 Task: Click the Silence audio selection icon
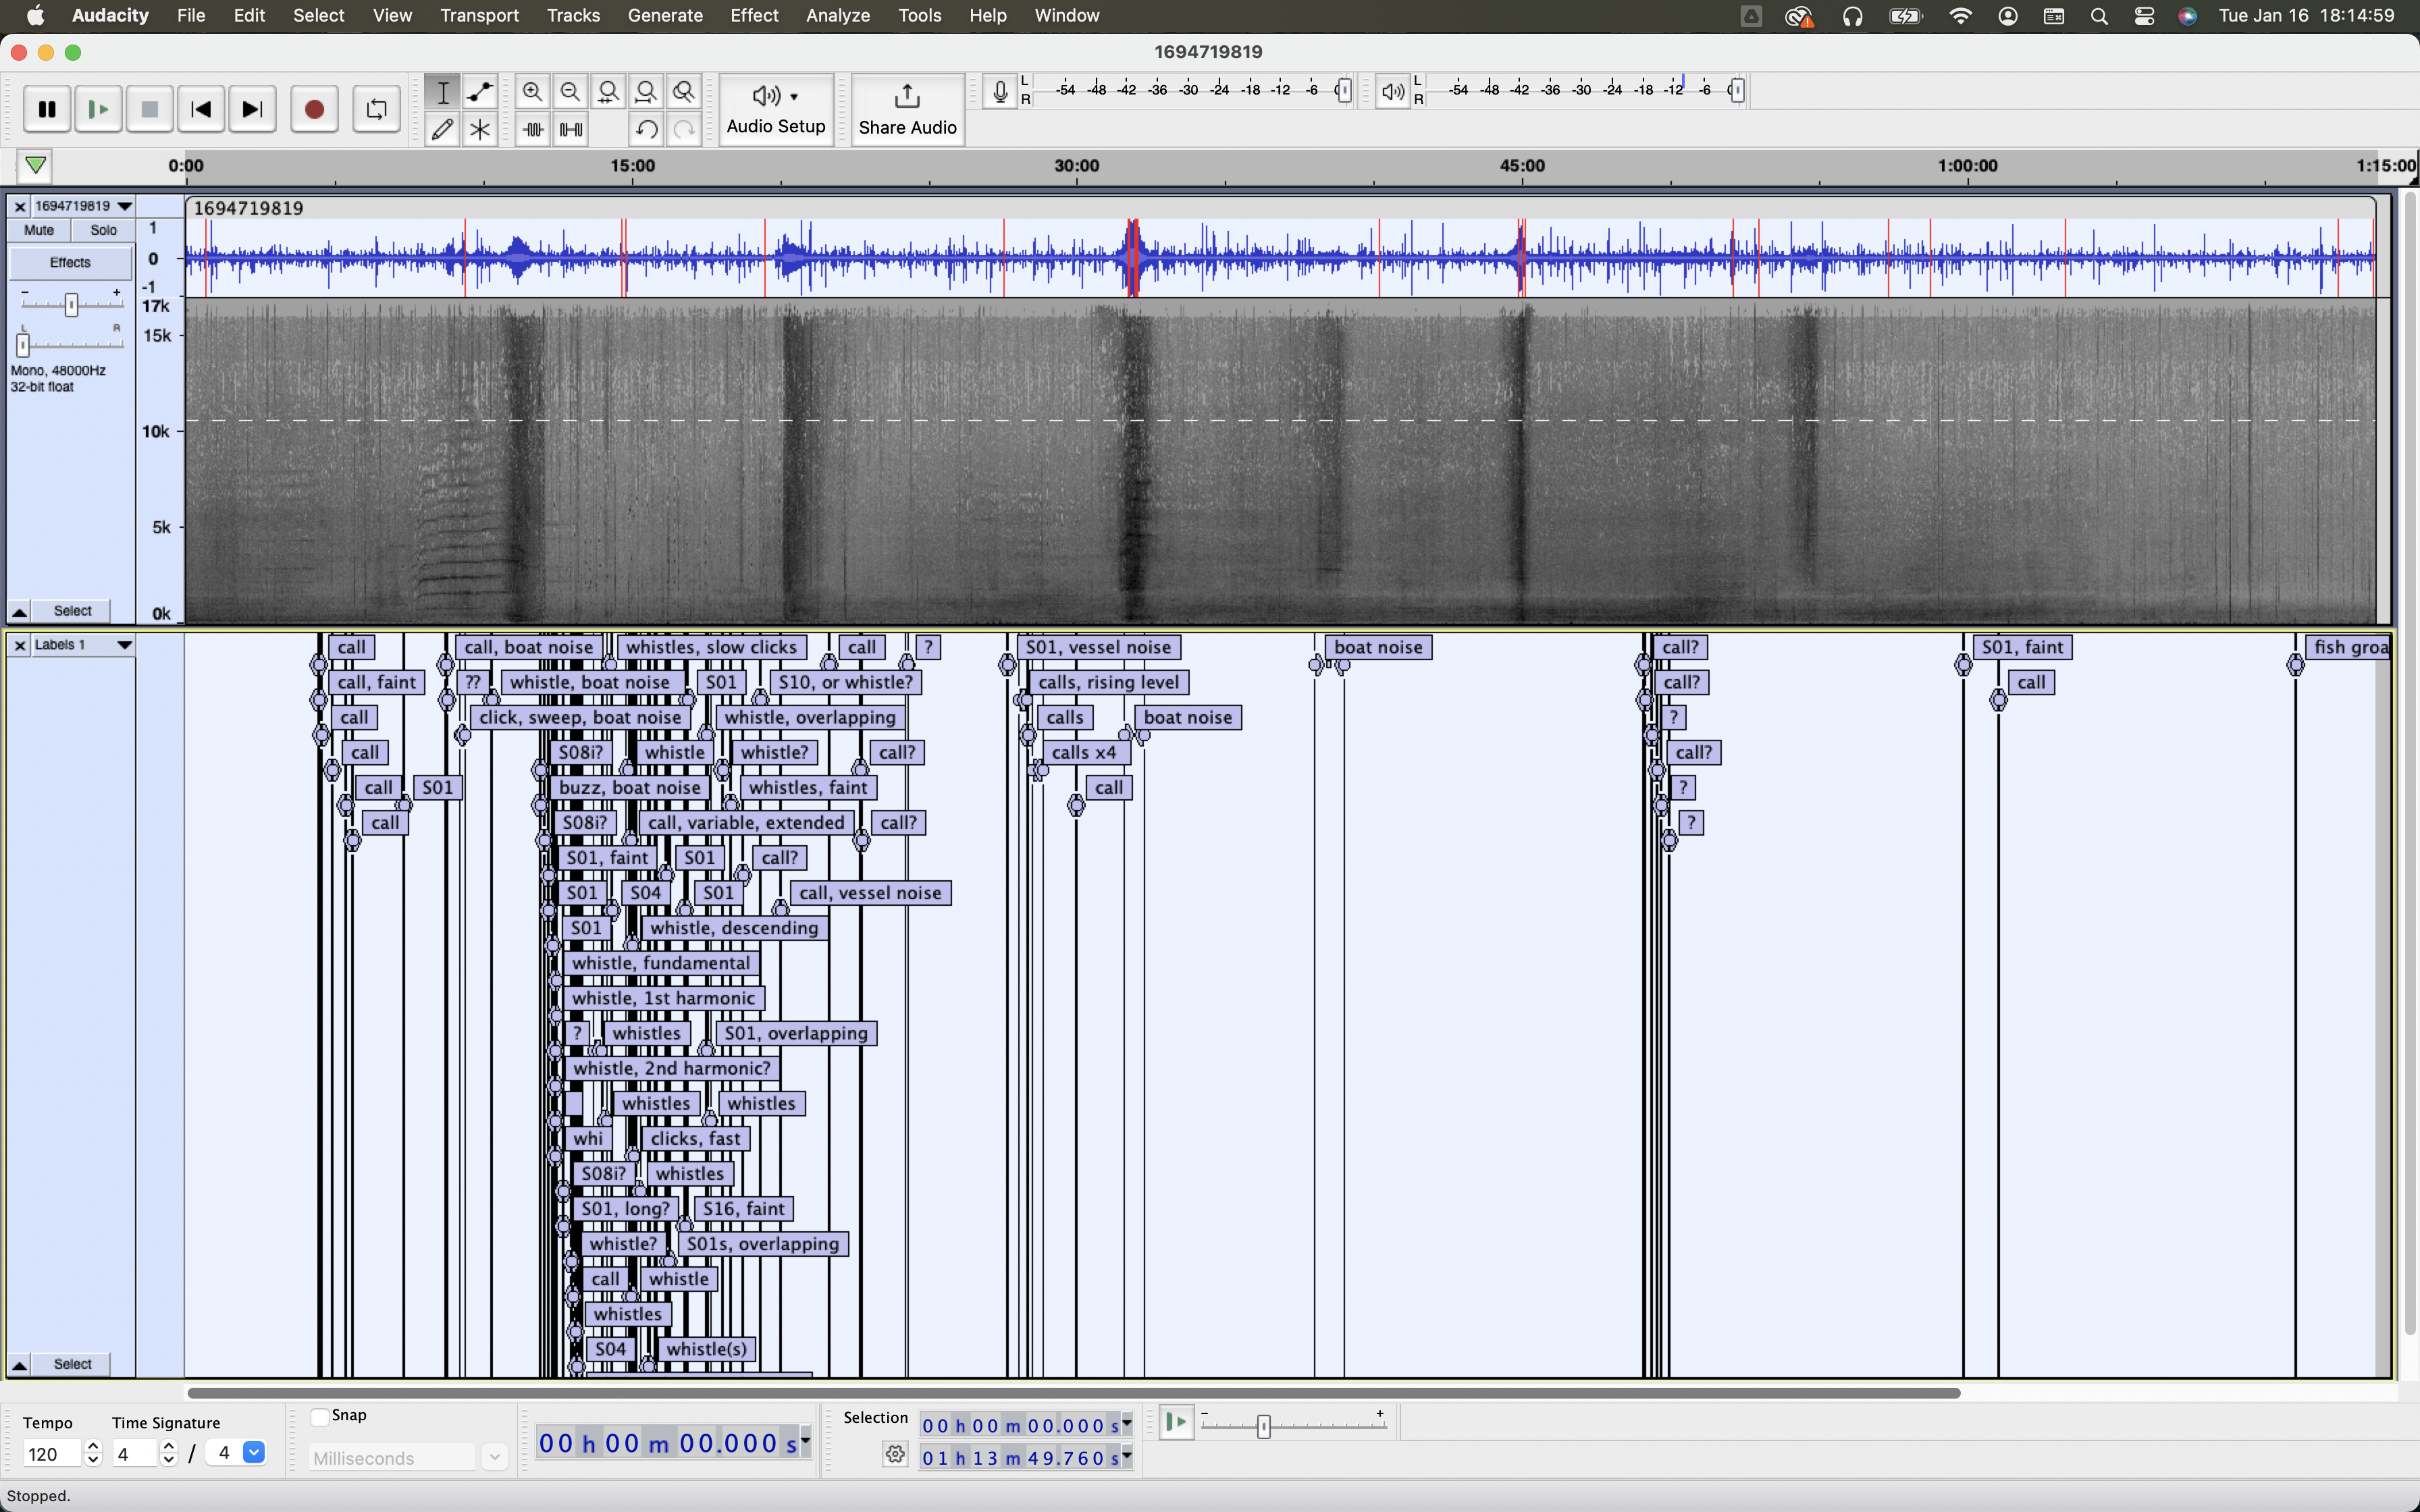click(571, 129)
